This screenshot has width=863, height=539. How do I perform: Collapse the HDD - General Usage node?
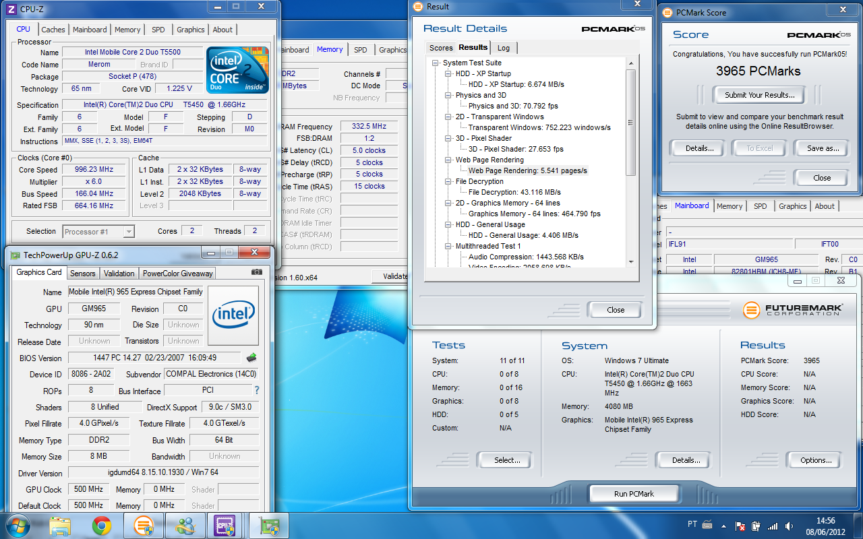point(448,224)
